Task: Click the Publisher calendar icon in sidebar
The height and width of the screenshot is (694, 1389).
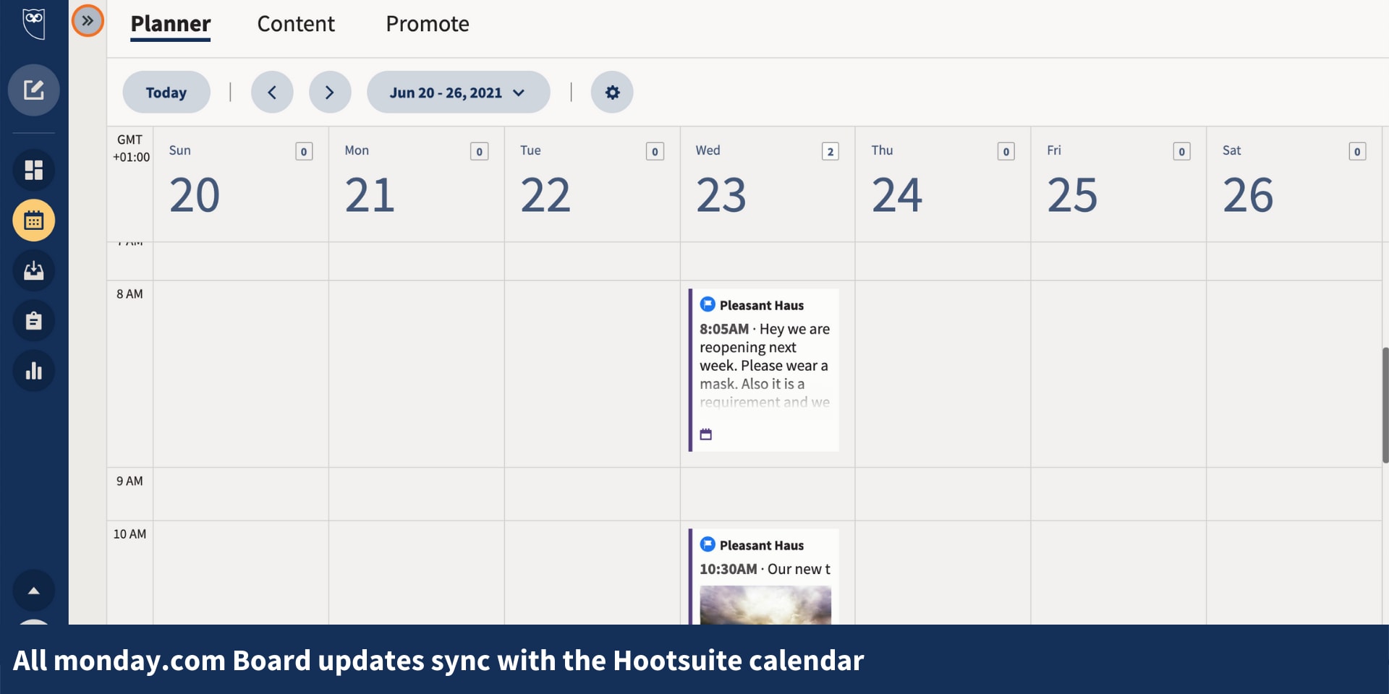Action: pyautogui.click(x=34, y=220)
